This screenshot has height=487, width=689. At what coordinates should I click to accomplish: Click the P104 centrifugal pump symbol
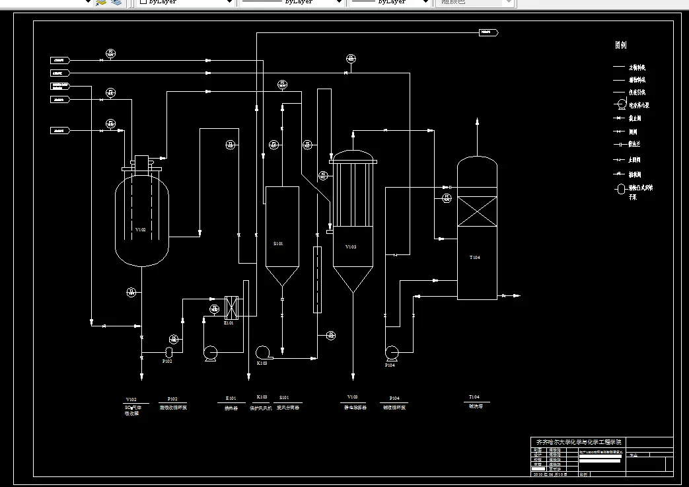coord(392,352)
